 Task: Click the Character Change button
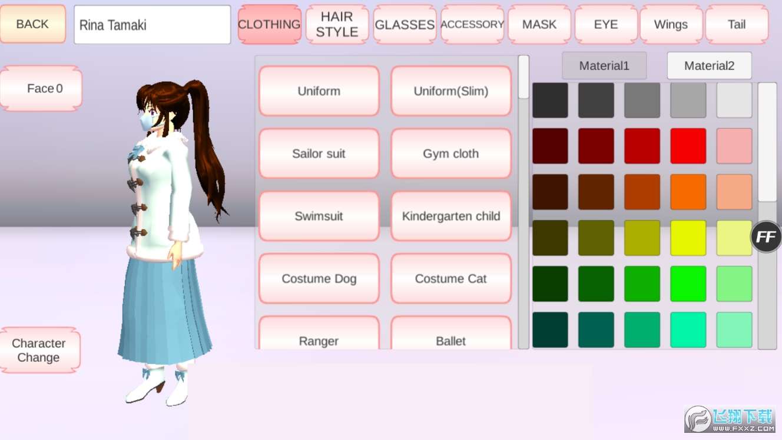pos(39,351)
